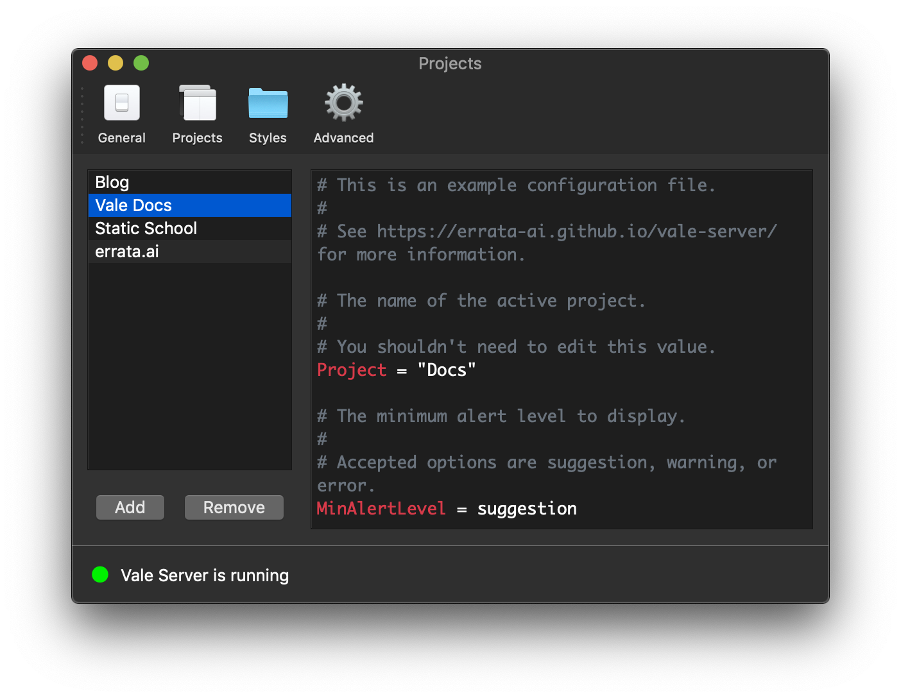Click the errata-ai.github.io URL comment line

[x=547, y=232]
